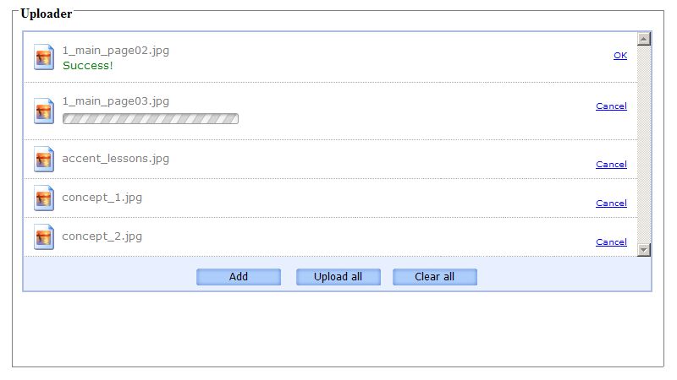Cancel the concept_1.jpg upload

611,203
